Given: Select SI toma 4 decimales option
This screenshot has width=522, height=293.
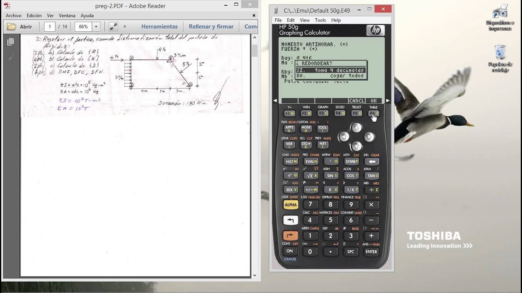Looking at the screenshot, I should tap(330, 70).
